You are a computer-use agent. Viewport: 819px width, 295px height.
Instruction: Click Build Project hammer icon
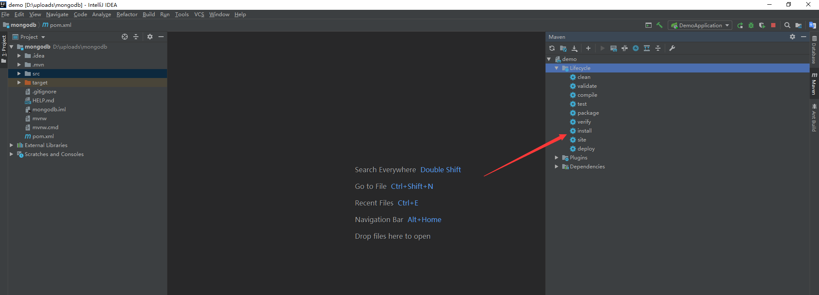pyautogui.click(x=660, y=25)
